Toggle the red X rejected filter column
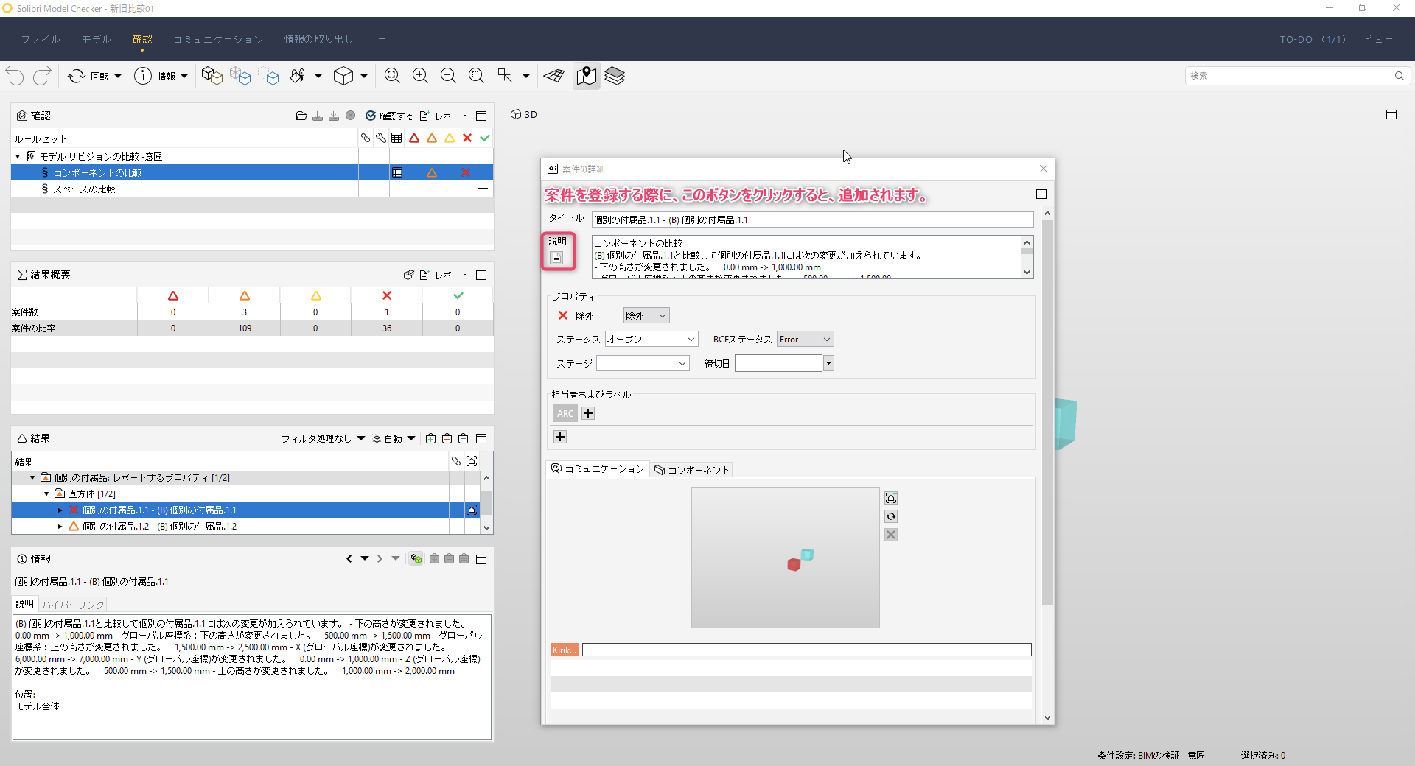This screenshot has width=1415, height=766. click(x=467, y=138)
